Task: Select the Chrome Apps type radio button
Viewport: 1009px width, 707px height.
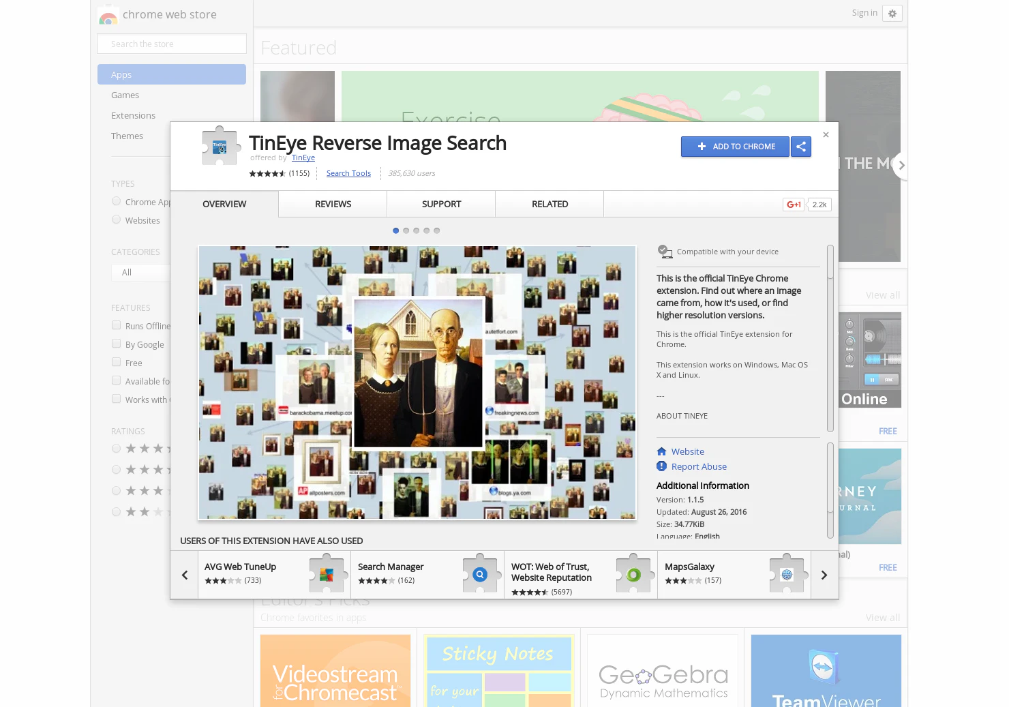Action: (117, 201)
